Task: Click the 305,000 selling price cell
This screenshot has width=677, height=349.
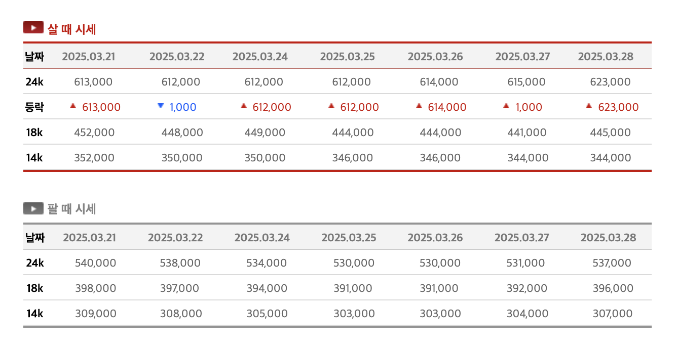Action: tap(267, 314)
